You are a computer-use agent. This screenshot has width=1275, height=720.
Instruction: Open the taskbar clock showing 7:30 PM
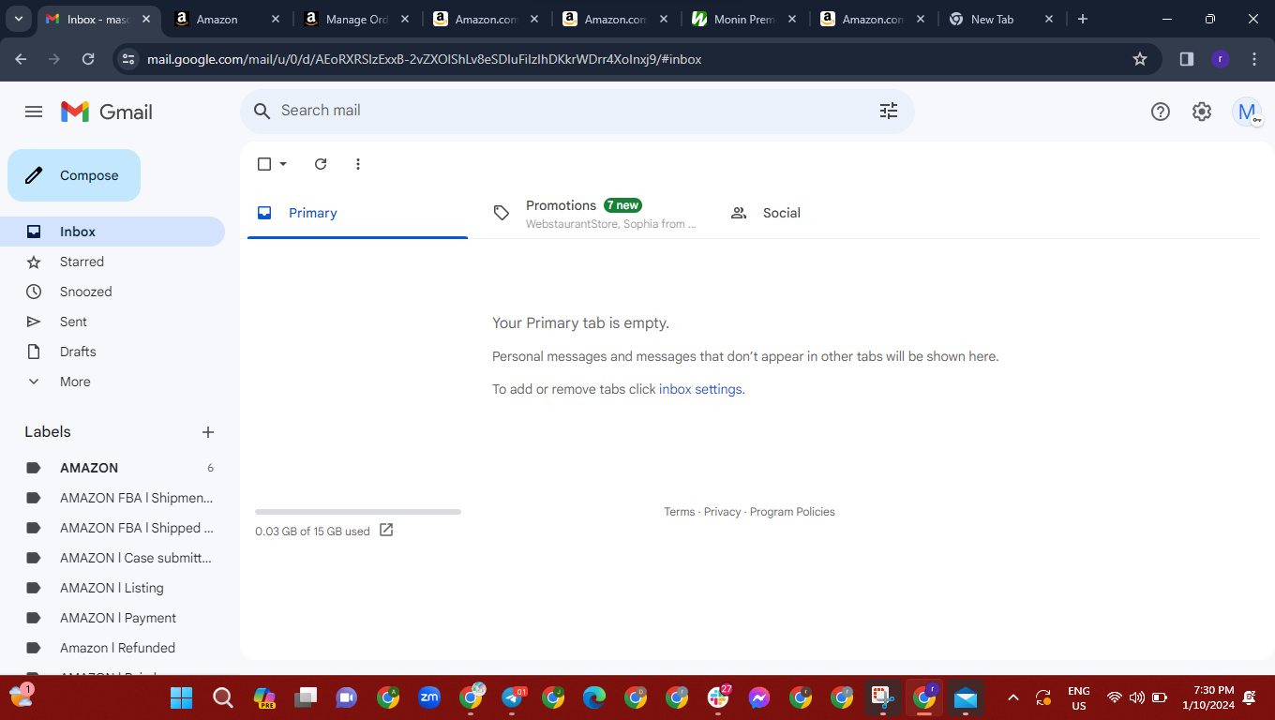[x=1207, y=697]
